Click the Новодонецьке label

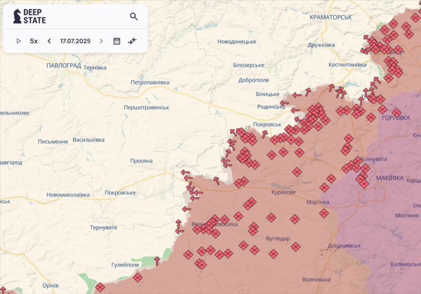[237, 41]
